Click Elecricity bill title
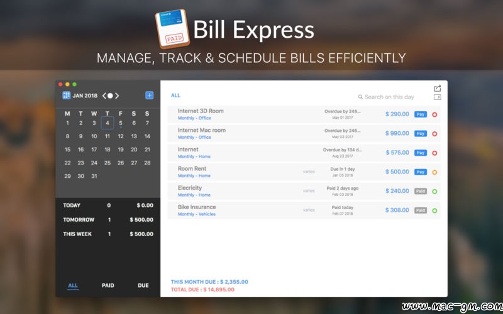This screenshot has width=503, height=314. [x=190, y=188]
